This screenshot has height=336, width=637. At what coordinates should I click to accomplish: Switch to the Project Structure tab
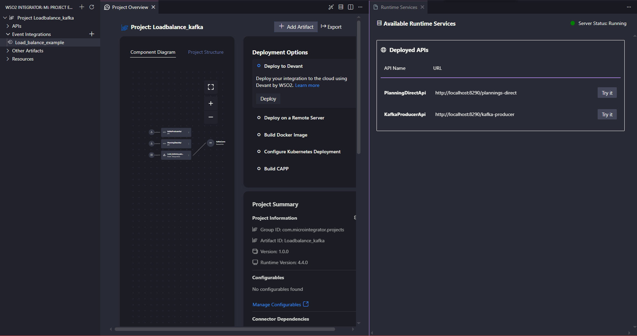(206, 52)
